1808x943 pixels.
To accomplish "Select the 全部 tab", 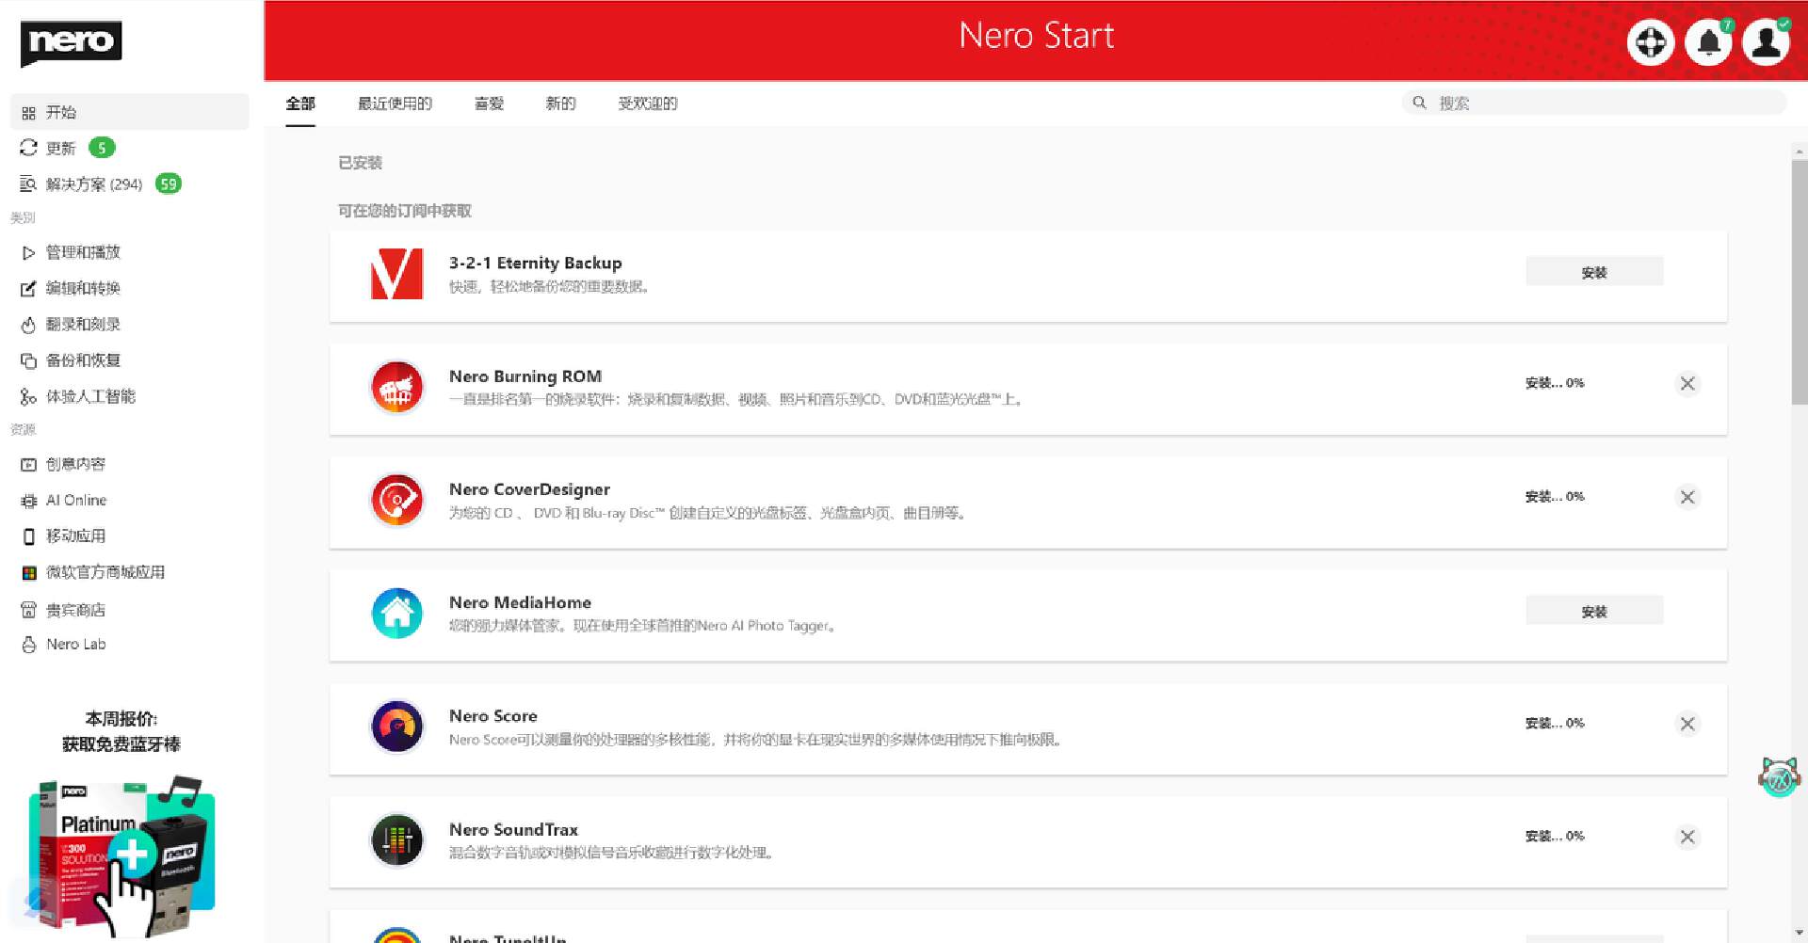I will click(x=300, y=104).
